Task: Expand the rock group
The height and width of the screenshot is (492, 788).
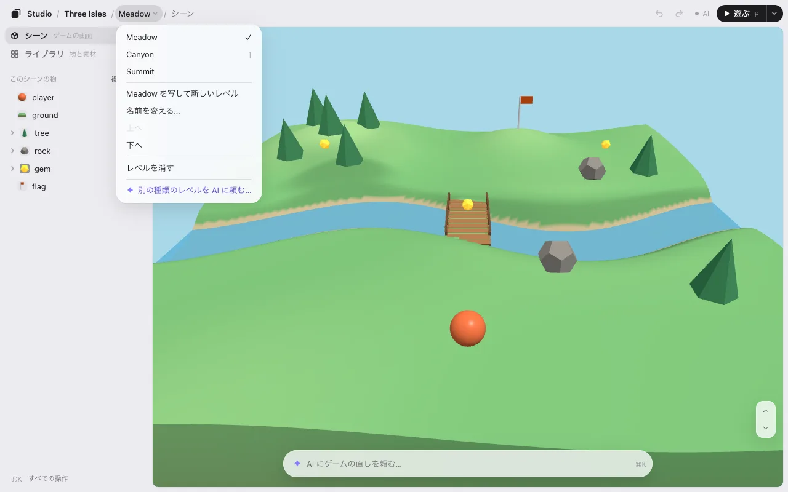Action: [12, 151]
